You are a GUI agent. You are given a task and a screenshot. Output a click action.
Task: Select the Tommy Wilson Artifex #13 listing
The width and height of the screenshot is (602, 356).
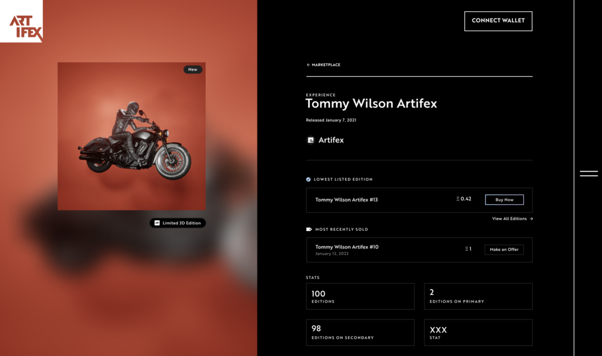tap(419, 200)
